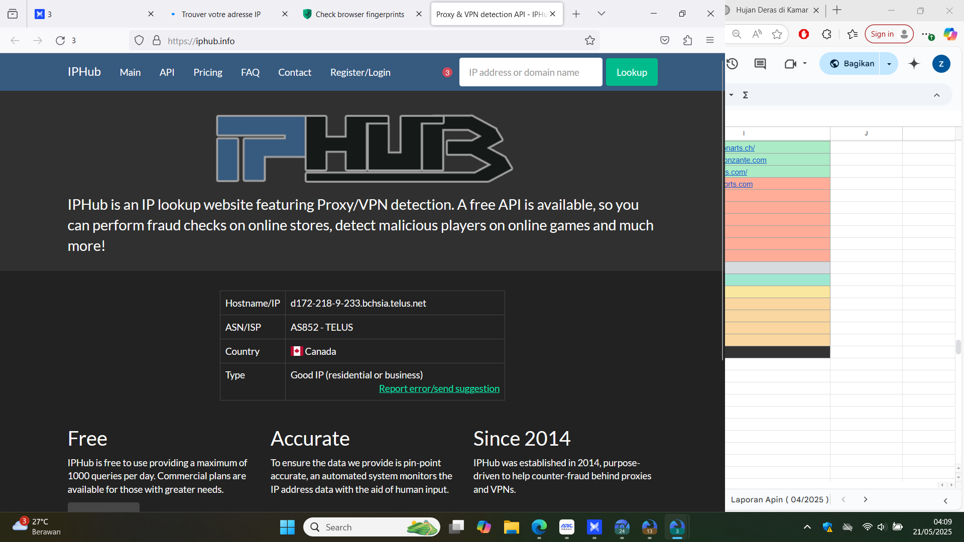Open File Explorer from taskbar
Screen dimensions: 964x542
tap(512, 527)
